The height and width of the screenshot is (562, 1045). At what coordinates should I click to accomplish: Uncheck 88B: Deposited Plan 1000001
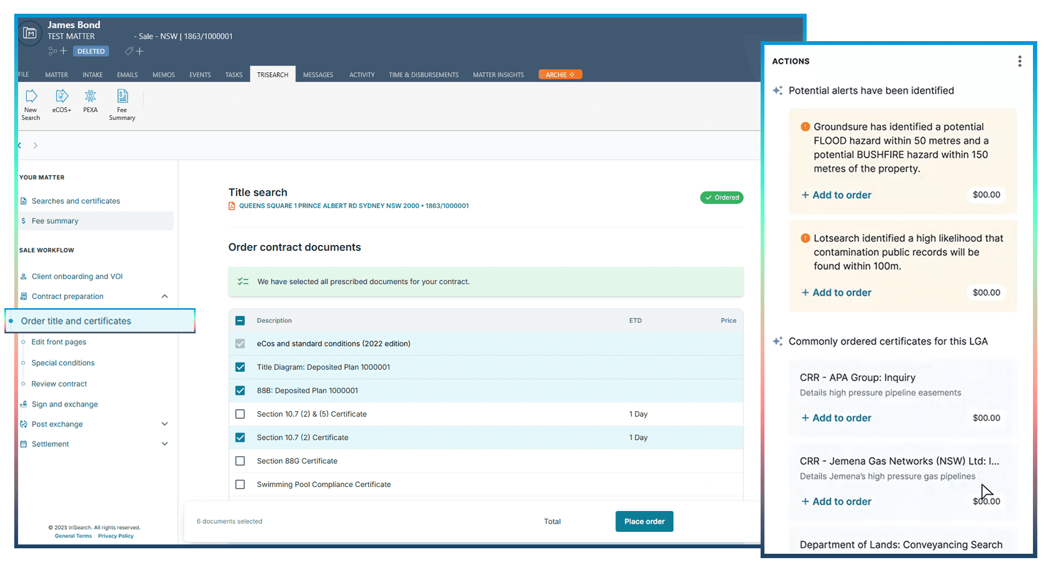[x=240, y=391]
